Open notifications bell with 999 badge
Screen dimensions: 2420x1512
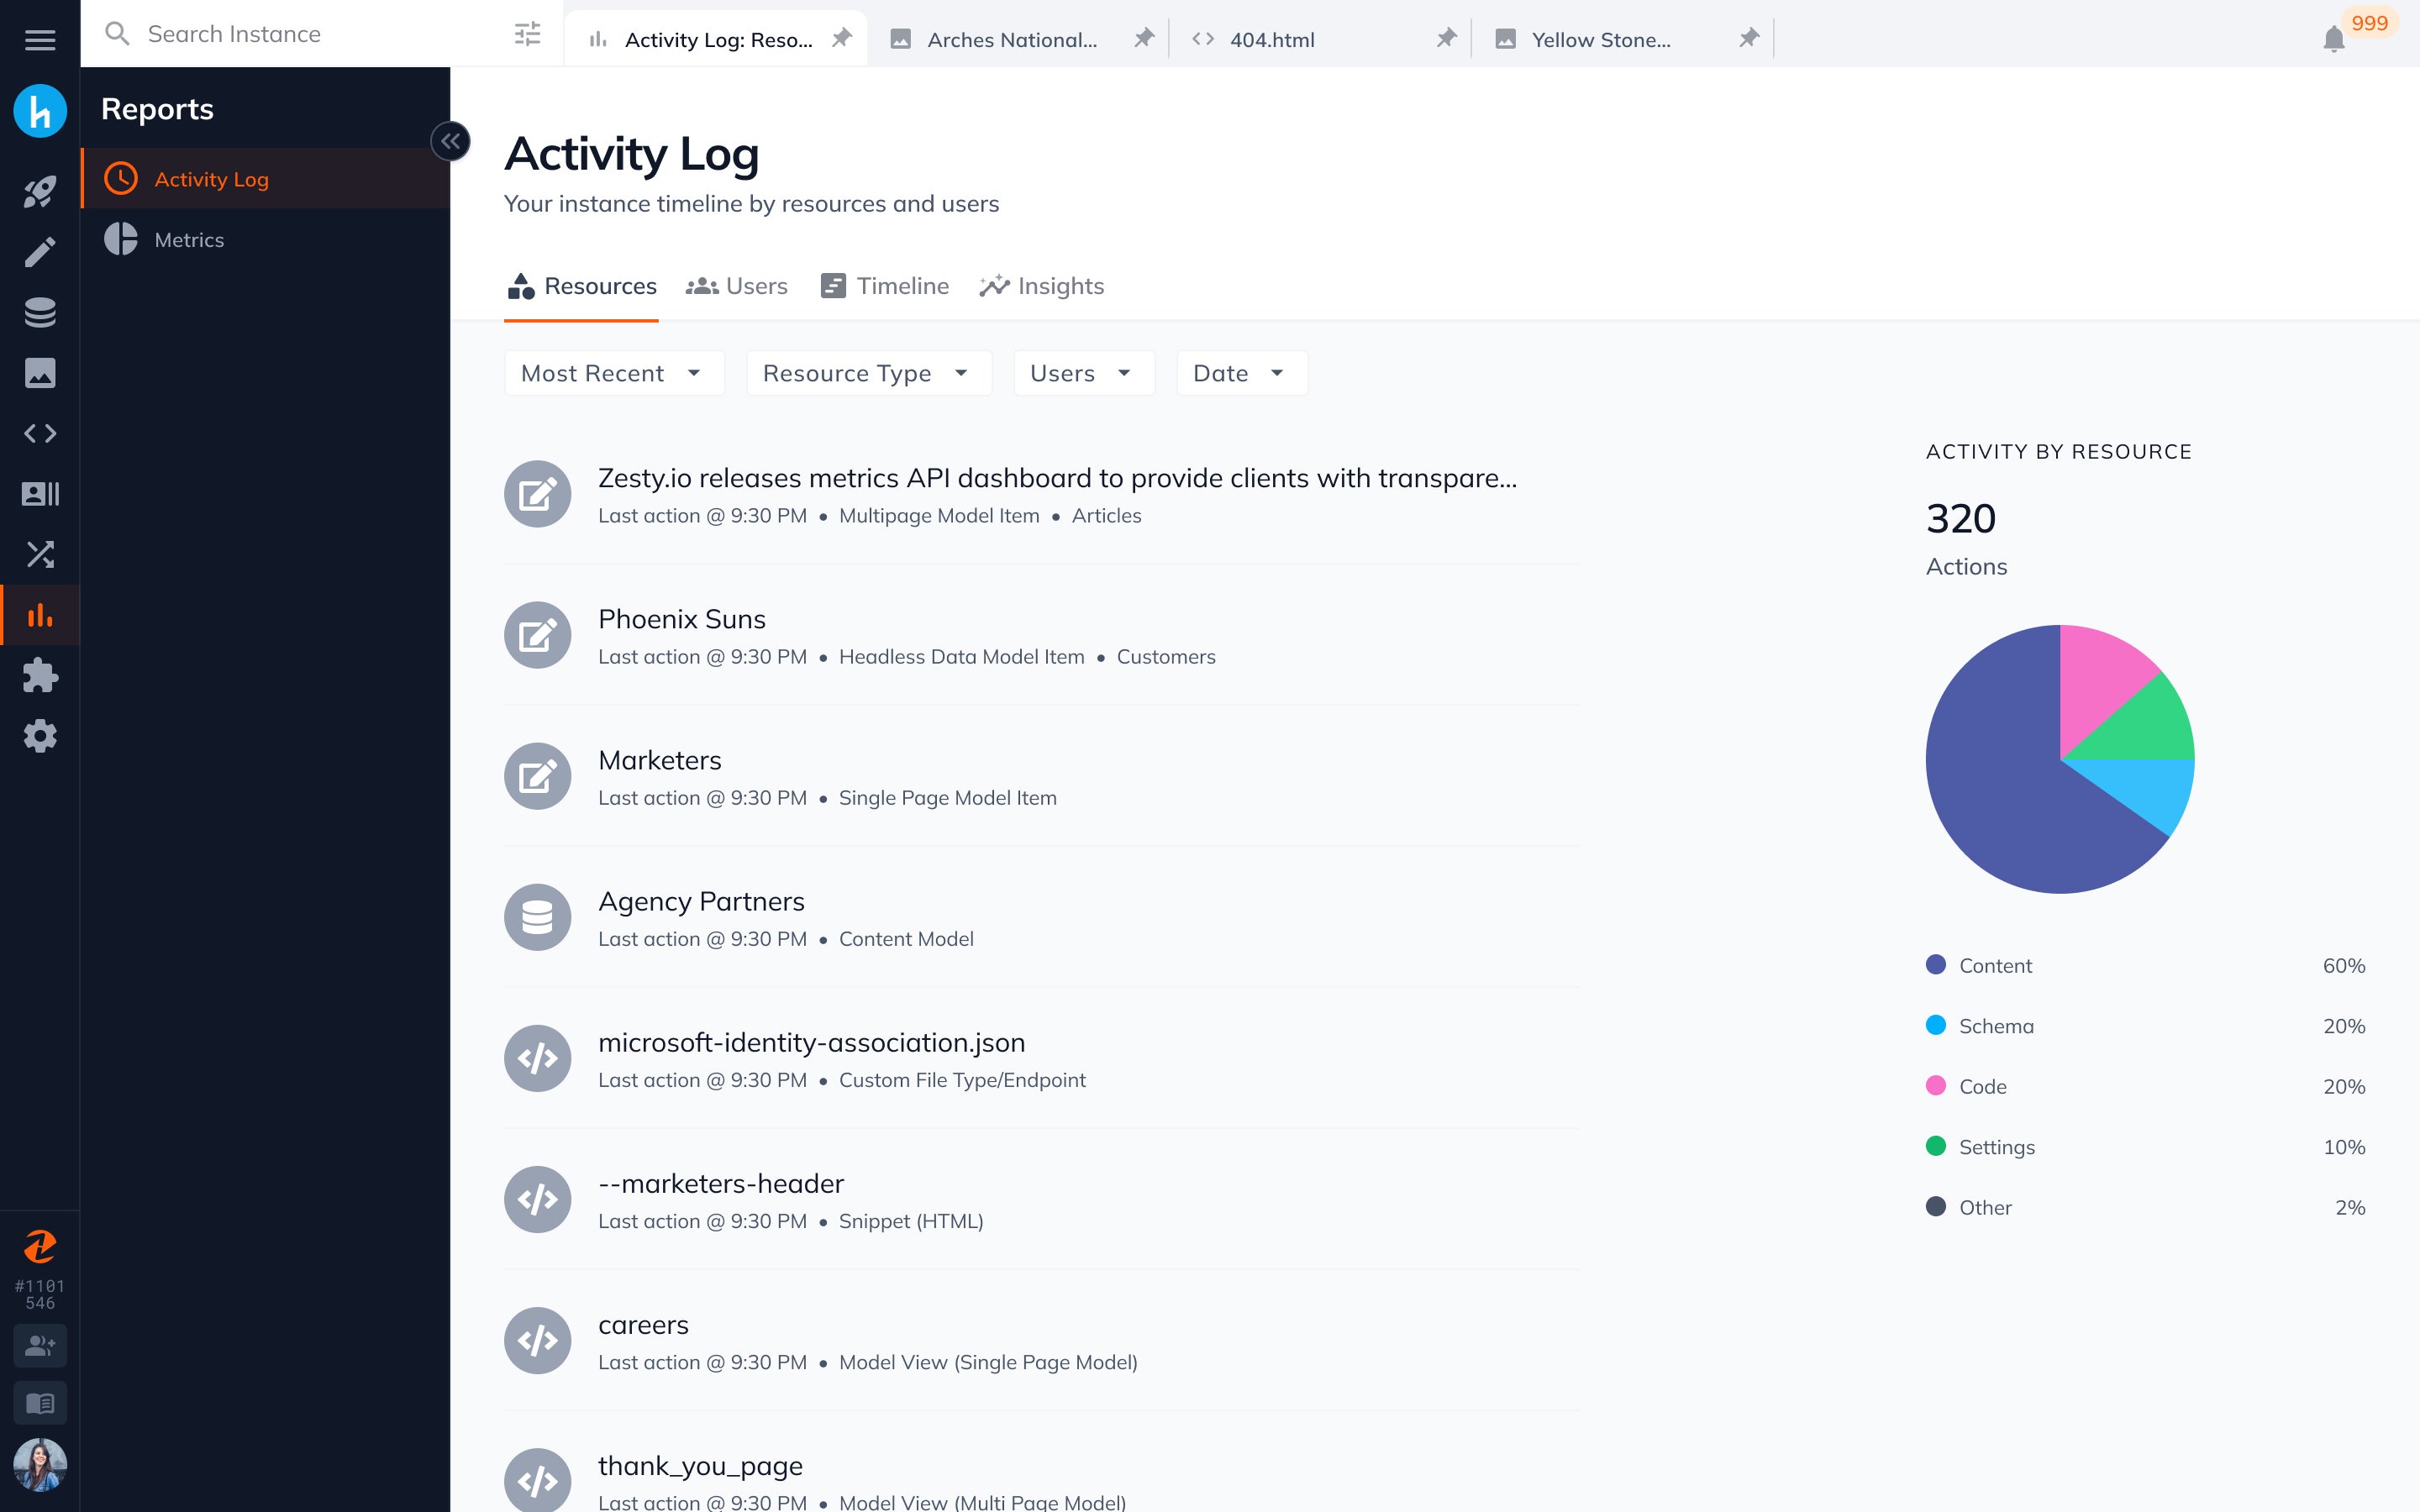pos(2334,39)
